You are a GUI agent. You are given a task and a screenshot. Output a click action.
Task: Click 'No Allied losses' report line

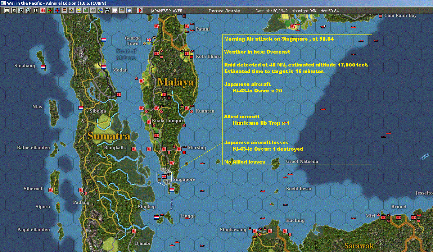click(x=244, y=162)
